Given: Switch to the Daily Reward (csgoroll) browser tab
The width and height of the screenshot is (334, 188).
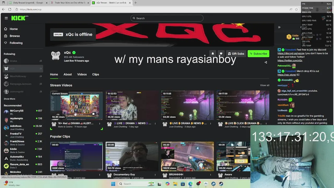Looking at the screenshot, I should tap(28, 3).
